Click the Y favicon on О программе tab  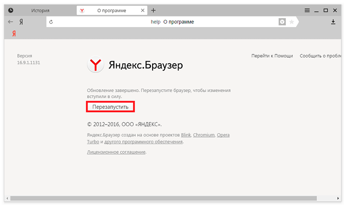point(82,10)
